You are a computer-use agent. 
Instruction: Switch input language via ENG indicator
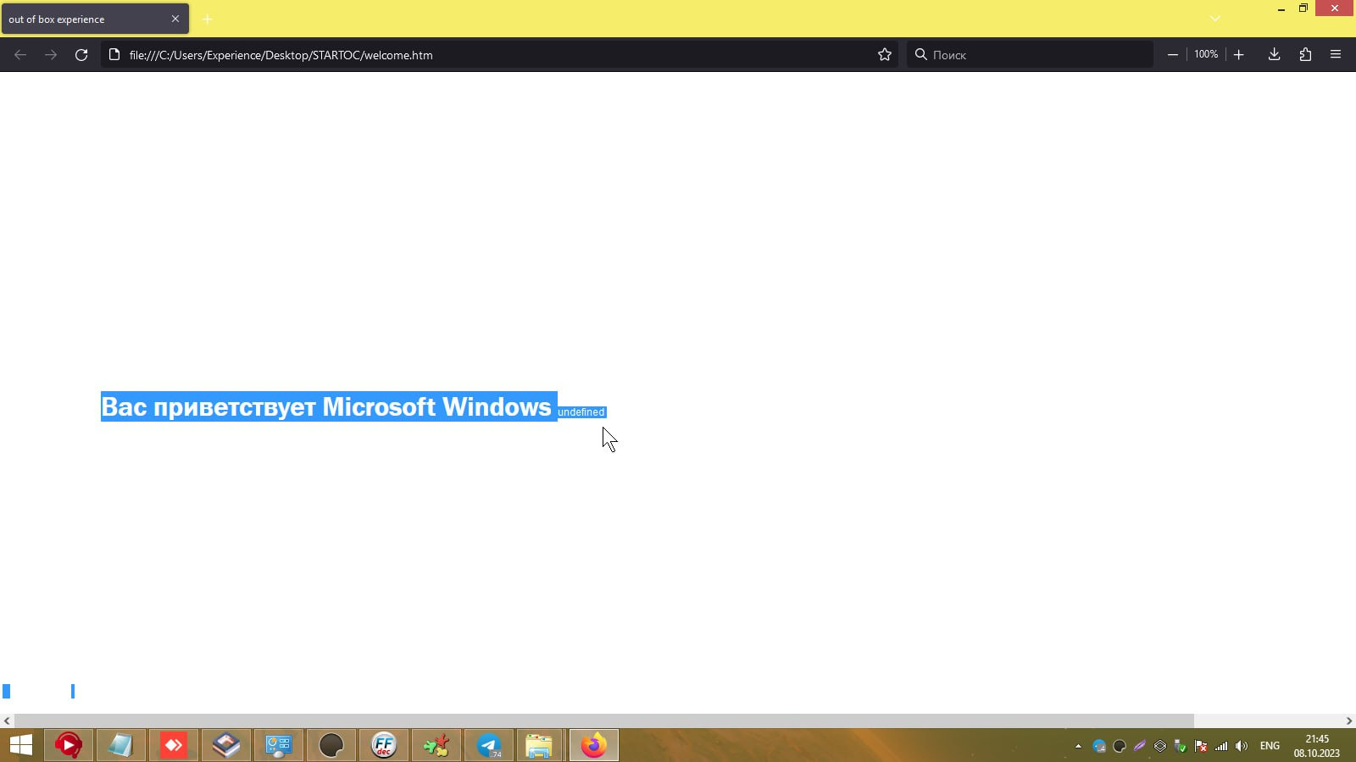click(x=1270, y=746)
